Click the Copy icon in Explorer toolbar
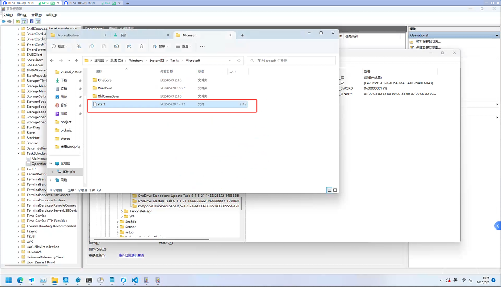This screenshot has height=287, width=501. 91,46
